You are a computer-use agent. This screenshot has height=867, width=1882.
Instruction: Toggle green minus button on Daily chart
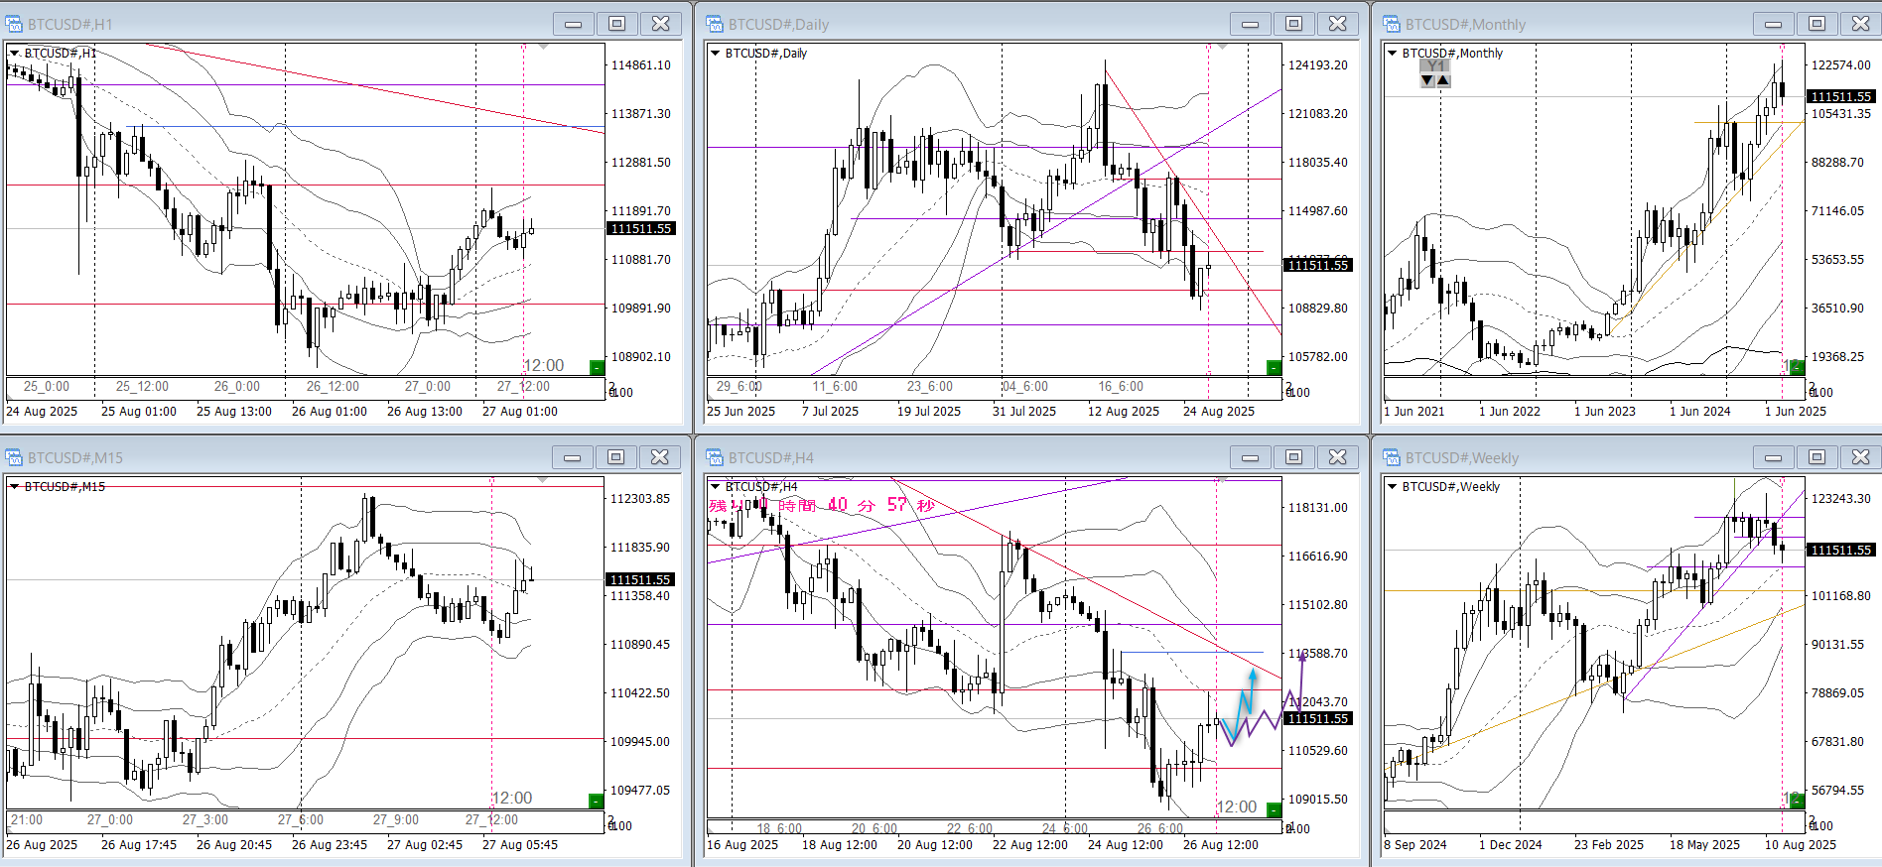click(x=1274, y=368)
